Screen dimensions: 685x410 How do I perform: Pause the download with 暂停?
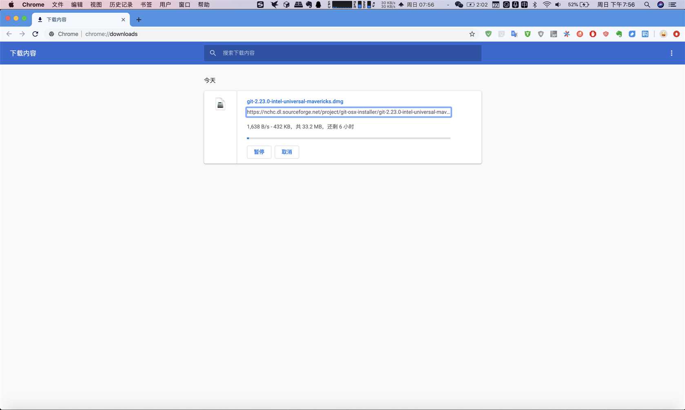(259, 152)
